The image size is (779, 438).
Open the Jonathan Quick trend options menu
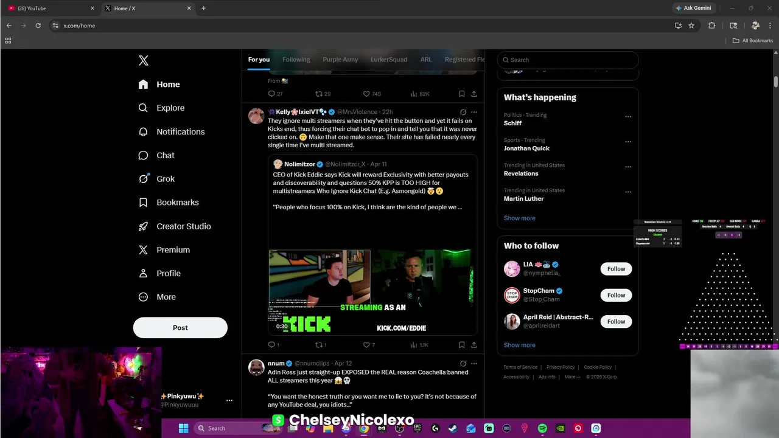pos(628,142)
